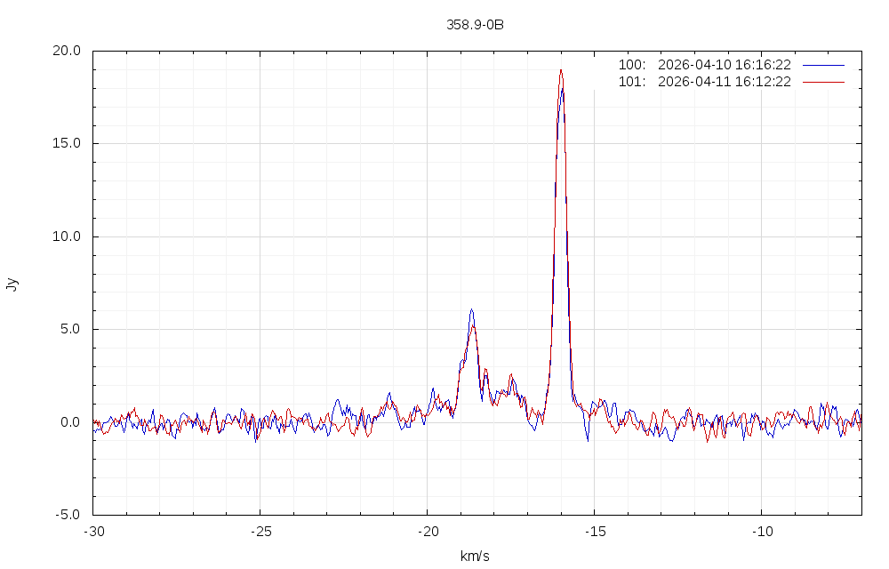Click the km/s x-axis label
Screen dimensions: 889x569
[x=475, y=557]
